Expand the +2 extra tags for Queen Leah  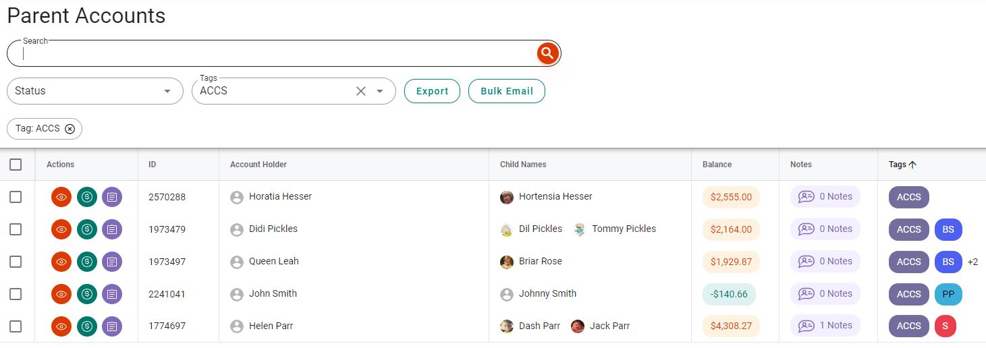[x=973, y=262]
